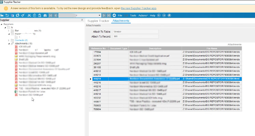
Task: Click the Clear broom icon in the toolbar
Action: [23, 15]
